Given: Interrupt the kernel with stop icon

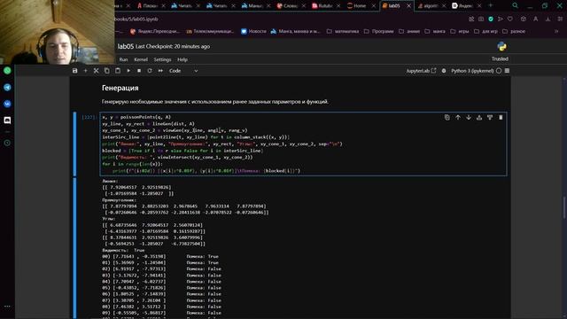Looking at the screenshot, I should [x=139, y=71].
